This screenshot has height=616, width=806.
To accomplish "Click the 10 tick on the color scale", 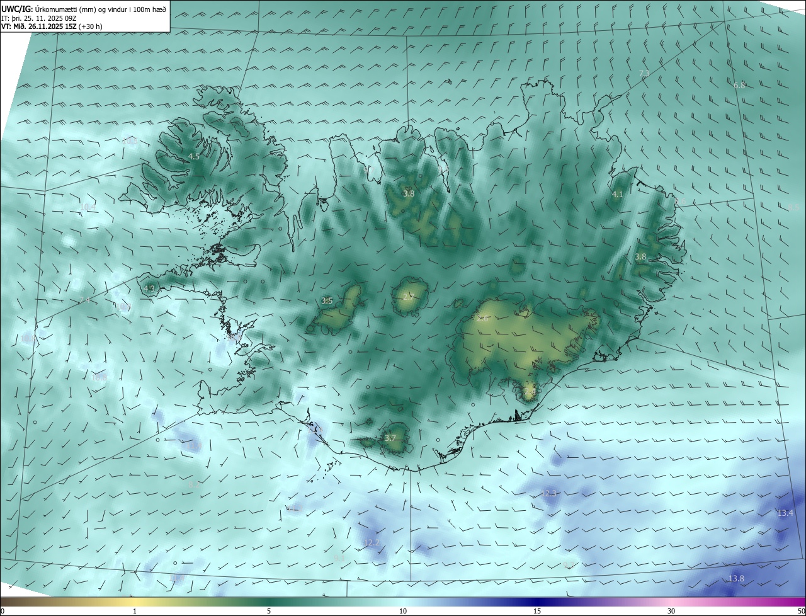I will tap(403, 611).
